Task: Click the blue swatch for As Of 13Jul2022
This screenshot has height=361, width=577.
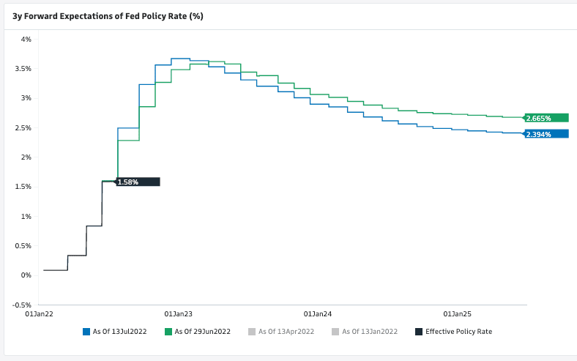Action: coord(86,332)
